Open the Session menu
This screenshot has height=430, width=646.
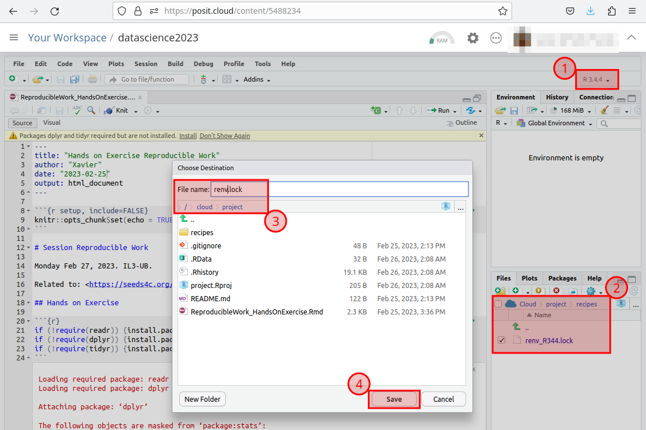[146, 64]
